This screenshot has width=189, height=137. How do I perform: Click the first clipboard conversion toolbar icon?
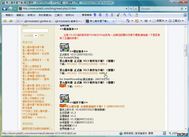coord(106,15)
